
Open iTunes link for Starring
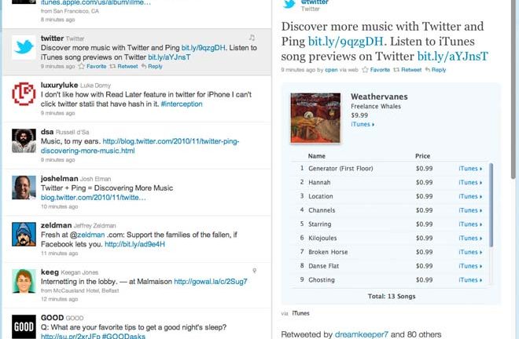(x=470, y=224)
